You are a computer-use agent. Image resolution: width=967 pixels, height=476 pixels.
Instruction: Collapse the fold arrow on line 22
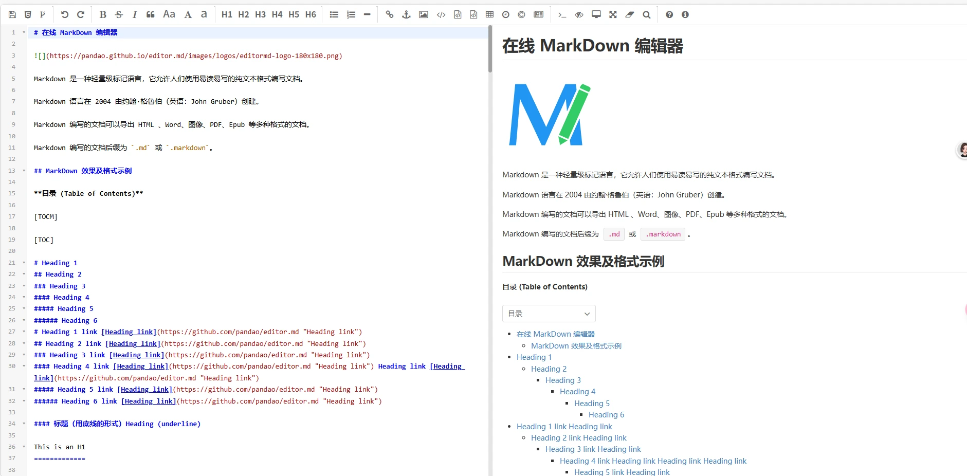24,274
